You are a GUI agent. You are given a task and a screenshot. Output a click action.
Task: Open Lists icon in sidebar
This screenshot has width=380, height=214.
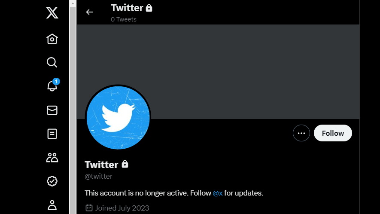[x=52, y=134]
